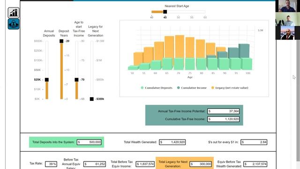Click the green cumulative deposits bar at age 50

click(133, 68)
